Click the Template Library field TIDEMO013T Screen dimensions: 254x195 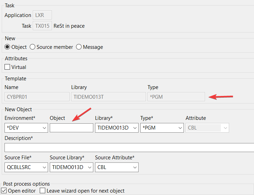pyautogui.click(x=108, y=97)
